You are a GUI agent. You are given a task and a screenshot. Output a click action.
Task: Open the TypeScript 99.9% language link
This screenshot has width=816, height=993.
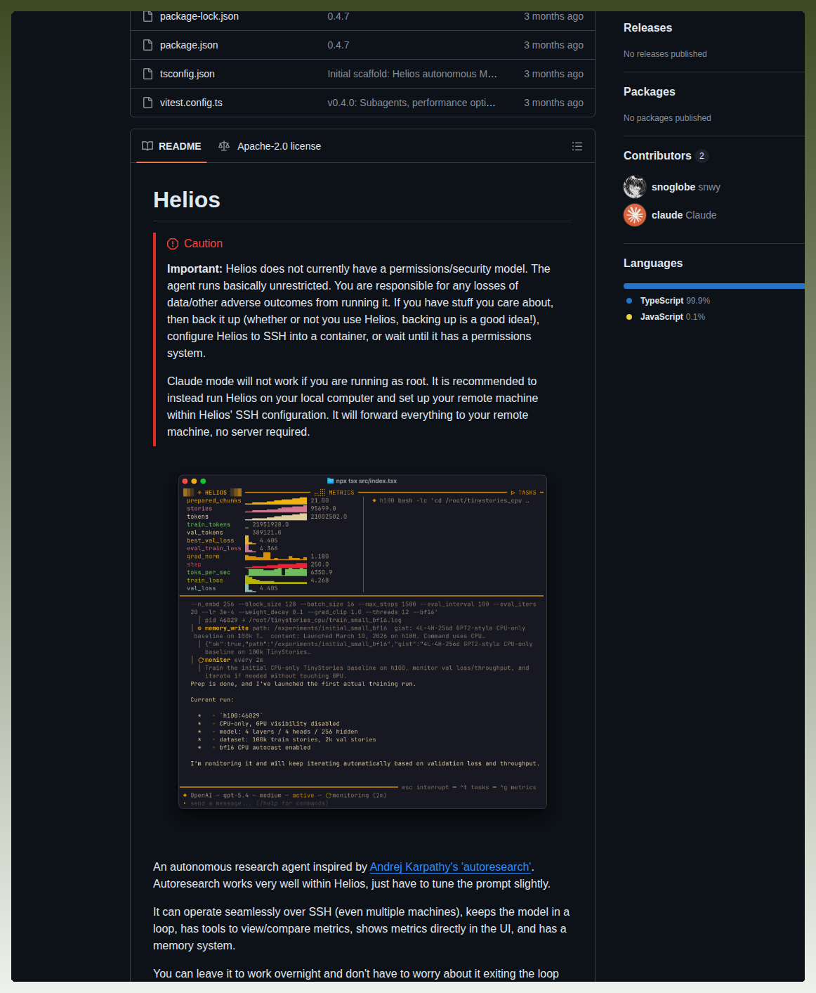pyautogui.click(x=675, y=301)
